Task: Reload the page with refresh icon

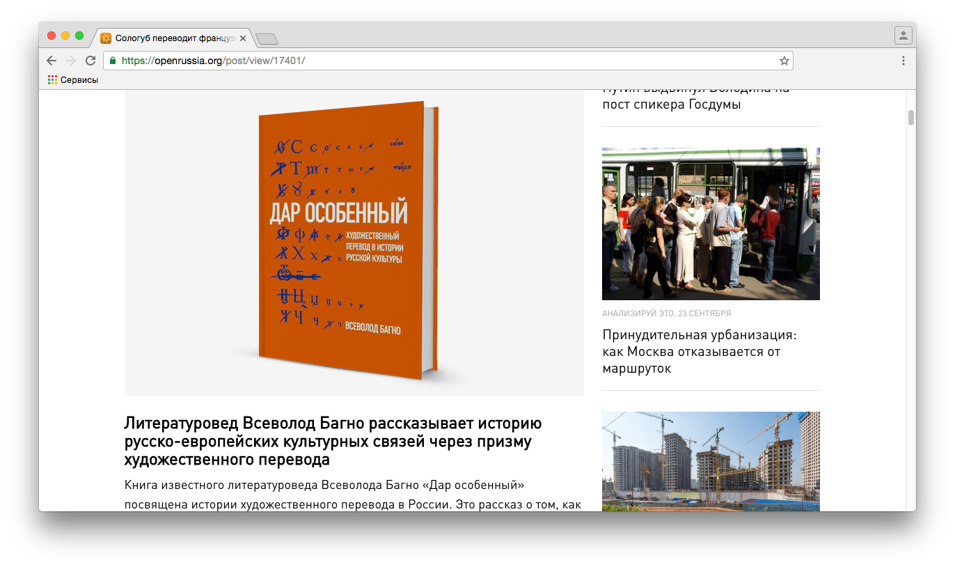Action: click(90, 61)
